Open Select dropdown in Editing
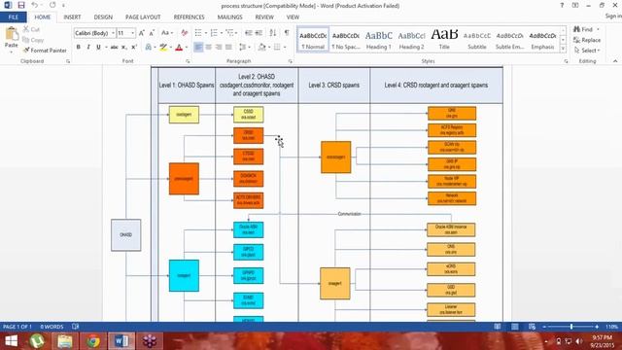622x350 pixels. [587, 51]
